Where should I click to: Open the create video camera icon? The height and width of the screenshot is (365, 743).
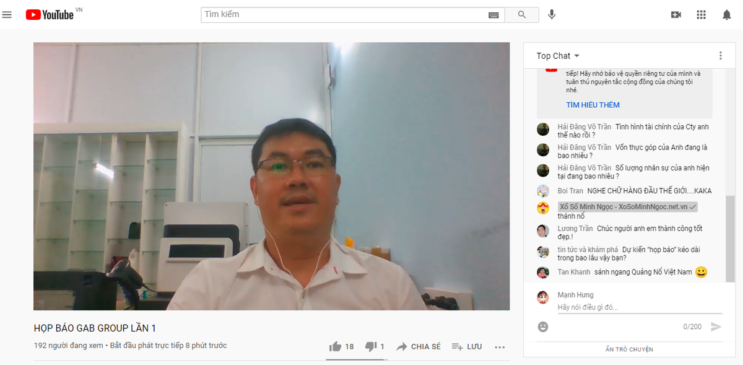pyautogui.click(x=676, y=15)
